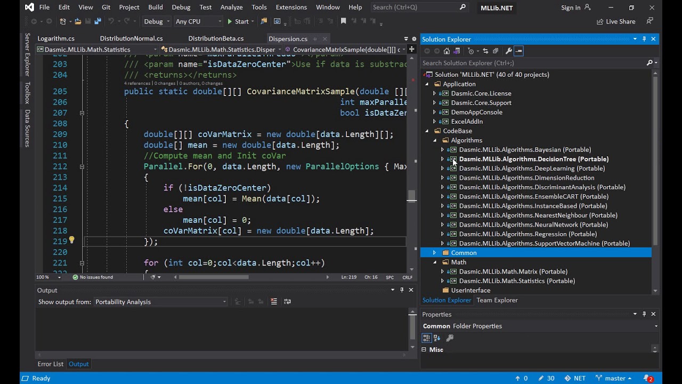Click the account sign-in person icon

click(x=588, y=7)
